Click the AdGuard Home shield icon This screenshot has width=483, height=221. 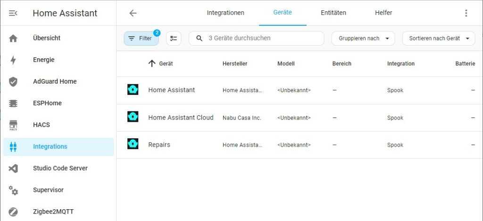point(13,82)
